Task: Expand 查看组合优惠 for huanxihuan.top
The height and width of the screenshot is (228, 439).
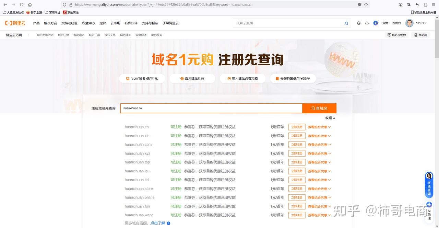Action: 319,162
